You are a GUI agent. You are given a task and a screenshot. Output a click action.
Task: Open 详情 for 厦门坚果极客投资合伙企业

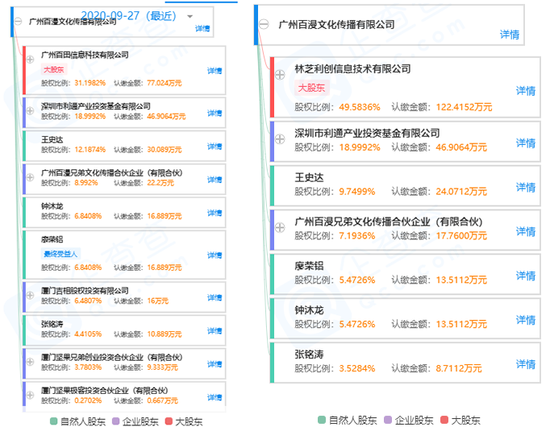click(215, 397)
